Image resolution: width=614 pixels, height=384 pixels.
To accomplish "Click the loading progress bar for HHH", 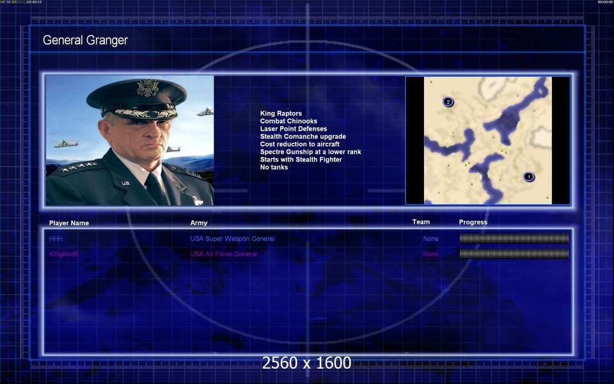I will (x=514, y=238).
